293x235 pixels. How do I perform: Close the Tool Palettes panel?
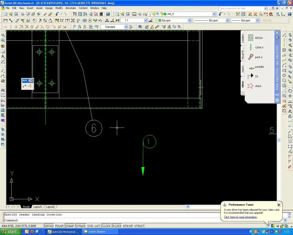277,33
